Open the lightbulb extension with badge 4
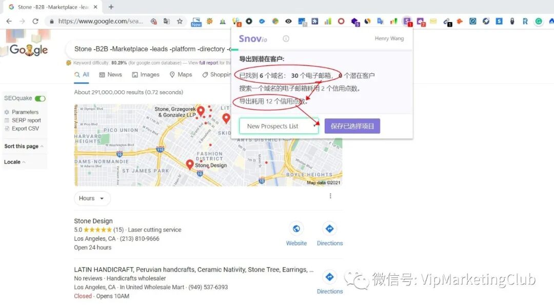 tap(236, 22)
